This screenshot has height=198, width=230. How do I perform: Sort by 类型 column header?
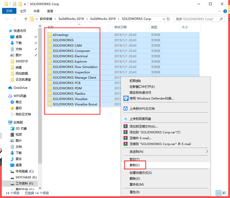pos(165,27)
